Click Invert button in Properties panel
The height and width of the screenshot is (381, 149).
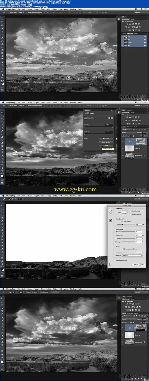click(106, 146)
